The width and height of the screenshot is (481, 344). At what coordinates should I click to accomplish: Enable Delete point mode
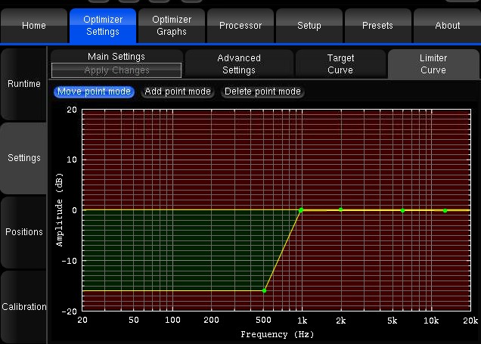262,91
